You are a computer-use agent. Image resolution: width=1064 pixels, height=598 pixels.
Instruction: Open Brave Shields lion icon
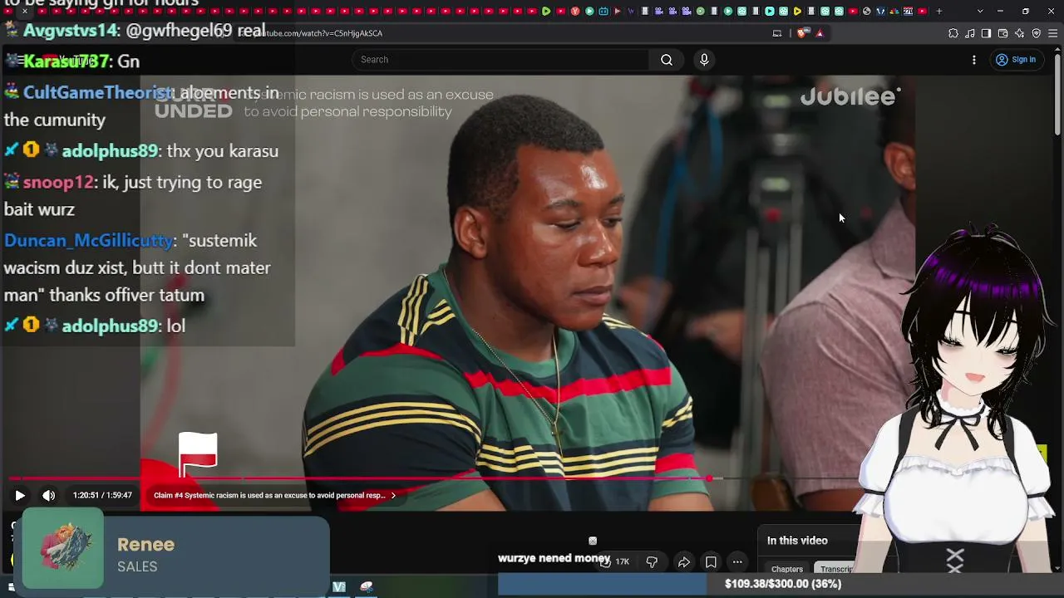pyautogui.click(x=802, y=33)
